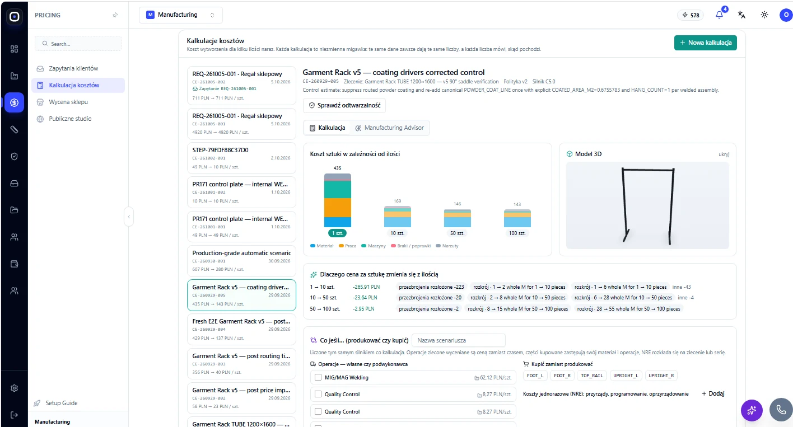Viewport: 793px width, 427px height.
Task: Open the Manufacturing workspace dropdown
Action: pos(181,15)
